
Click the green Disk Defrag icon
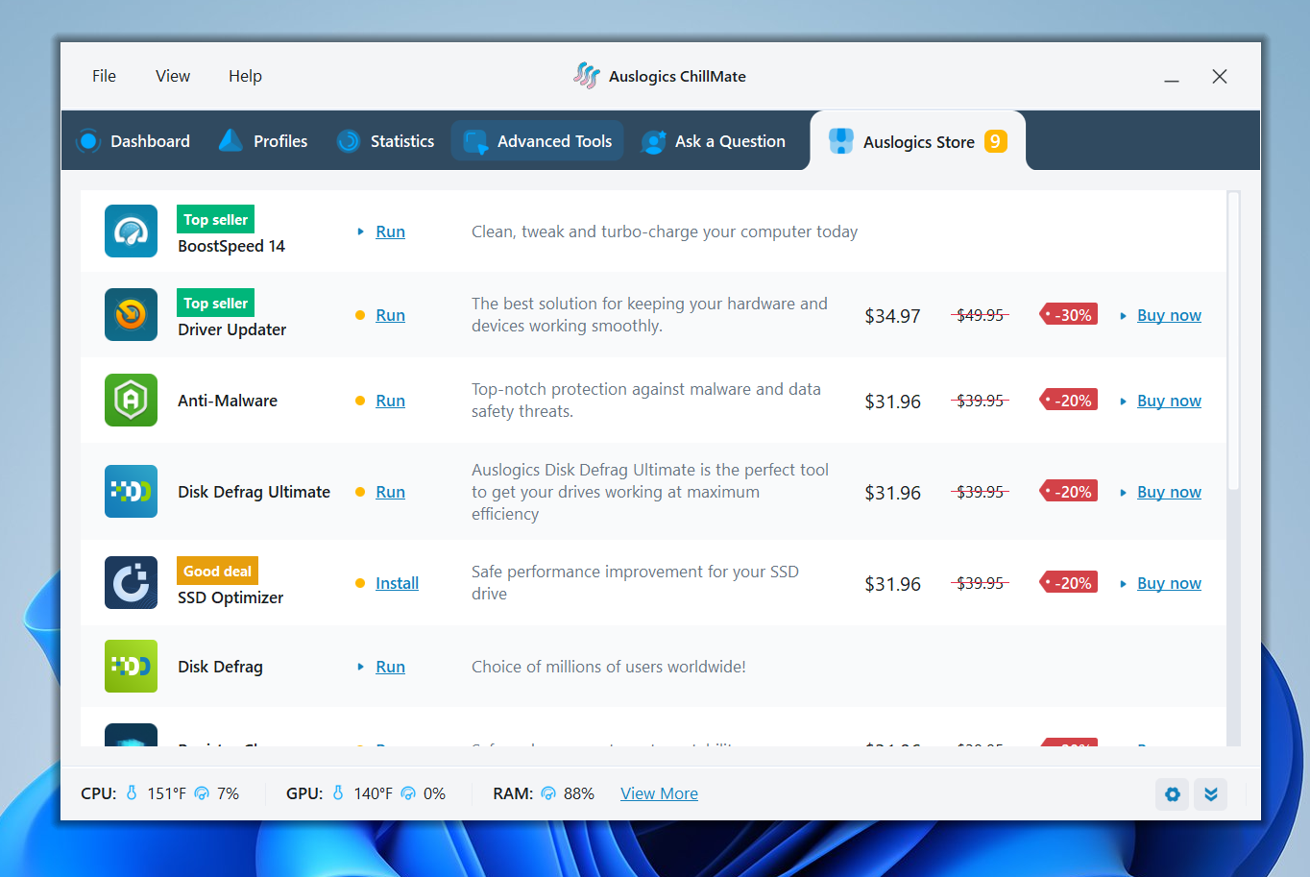(131, 666)
